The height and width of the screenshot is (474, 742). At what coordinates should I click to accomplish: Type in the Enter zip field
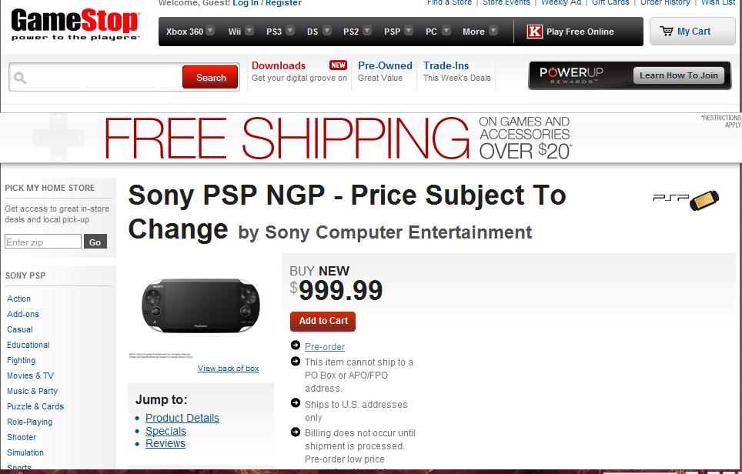pyautogui.click(x=43, y=242)
